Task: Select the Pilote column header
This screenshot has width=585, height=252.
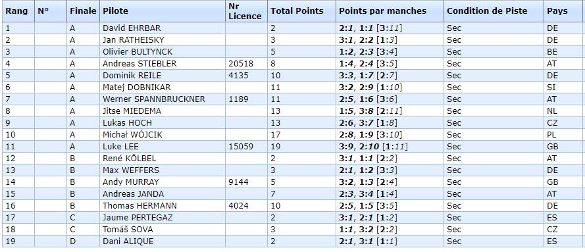Action: point(115,11)
